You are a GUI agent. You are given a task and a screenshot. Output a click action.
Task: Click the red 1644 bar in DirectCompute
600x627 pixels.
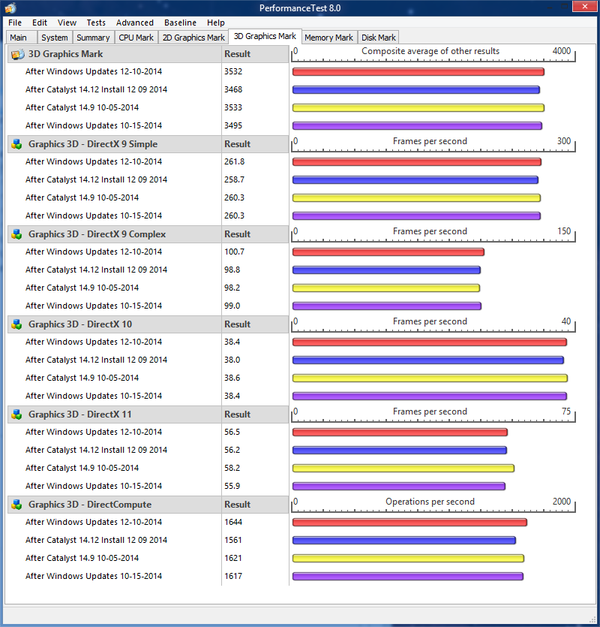(x=409, y=522)
